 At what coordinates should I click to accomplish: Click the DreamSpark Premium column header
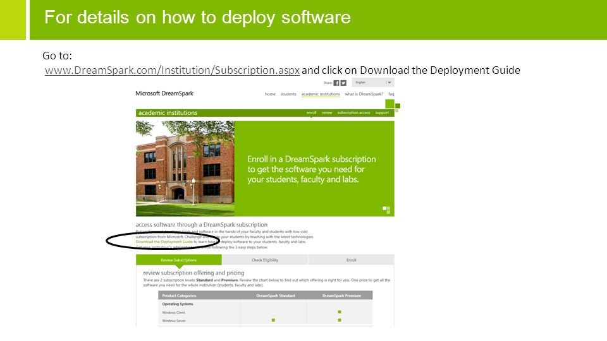341,296
